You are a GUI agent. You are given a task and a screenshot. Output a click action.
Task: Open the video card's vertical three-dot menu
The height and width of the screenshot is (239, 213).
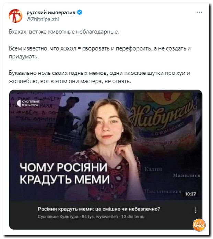coord(196,210)
